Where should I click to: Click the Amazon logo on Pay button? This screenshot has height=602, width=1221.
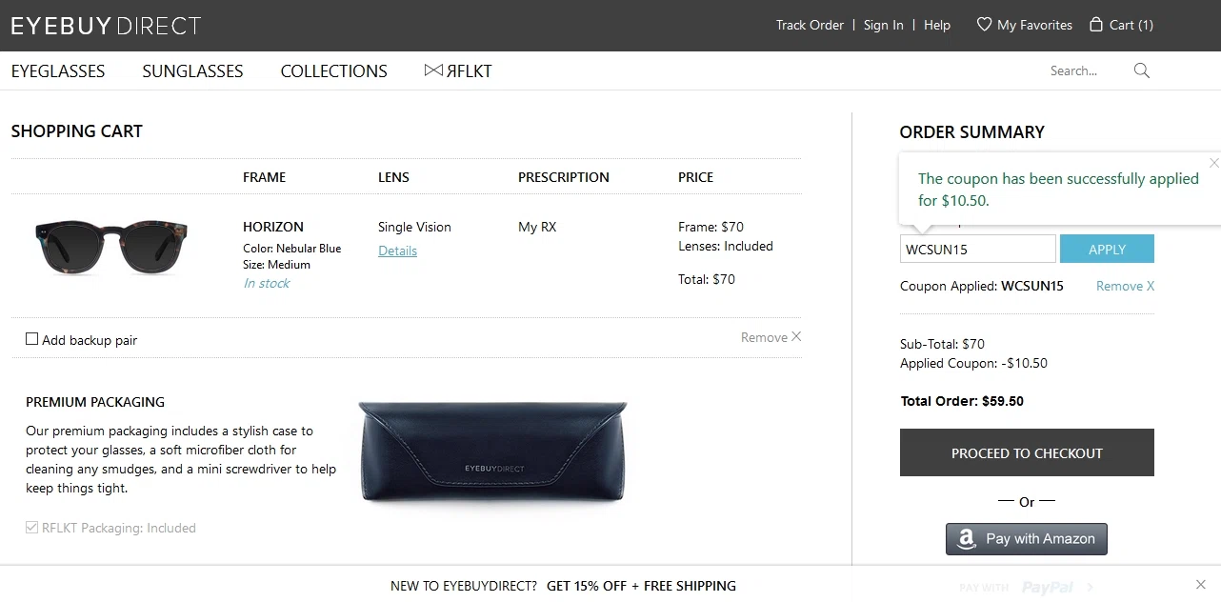tap(967, 539)
